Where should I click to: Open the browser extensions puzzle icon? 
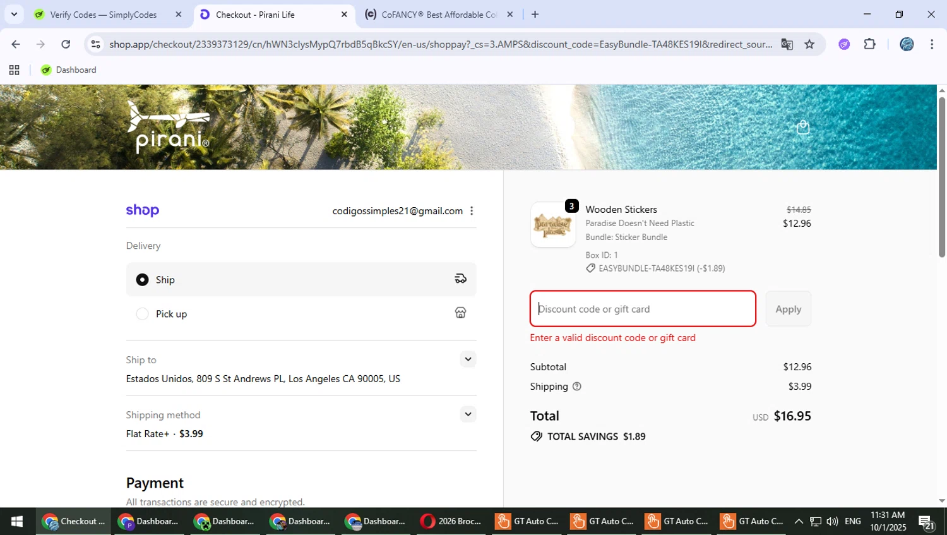pos(870,44)
